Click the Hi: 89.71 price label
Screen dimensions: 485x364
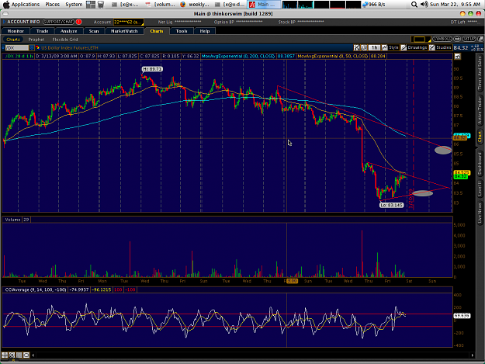coord(152,69)
